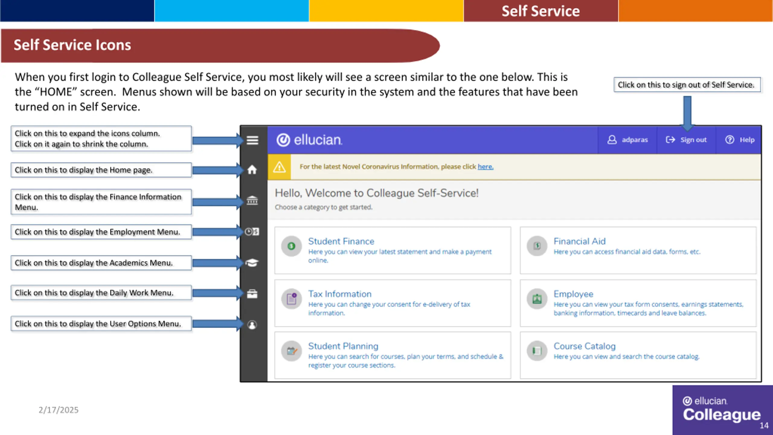
Task: Click the slide page number 14
Action: click(x=764, y=426)
